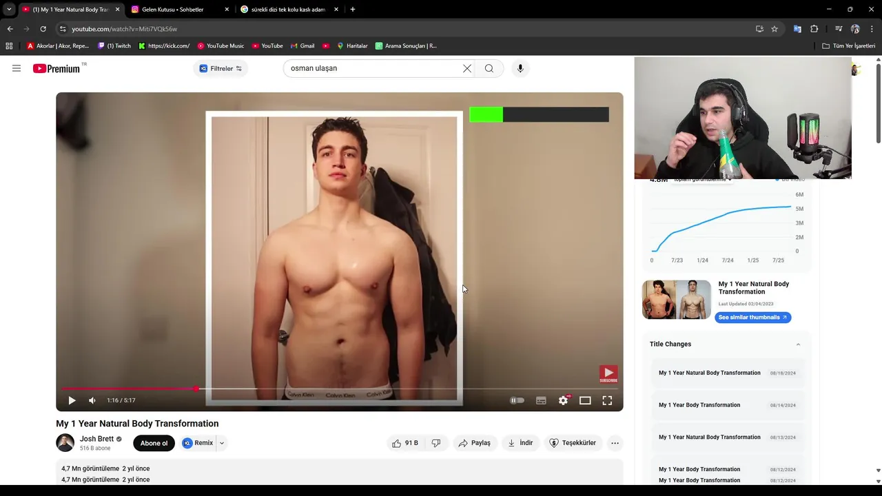Screen dimensions: 882x496
Task: Open the apps grid in bookmarks bar
Action: click(9, 46)
